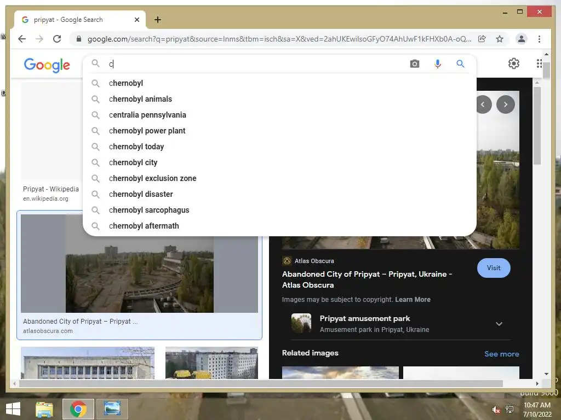
Task: Open the Chrome profile avatar menu
Action: tap(522, 39)
